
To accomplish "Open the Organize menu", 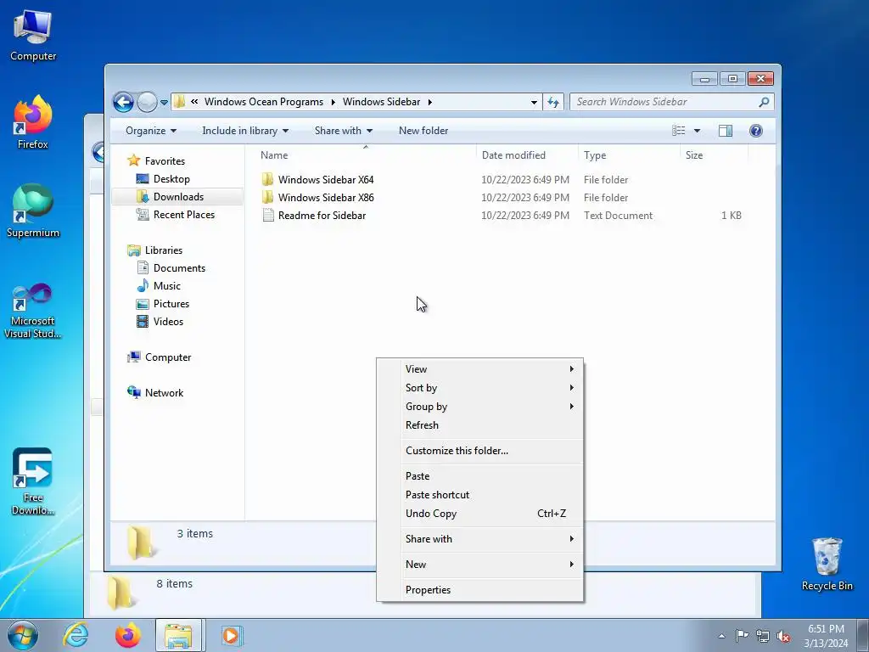I will 151,131.
